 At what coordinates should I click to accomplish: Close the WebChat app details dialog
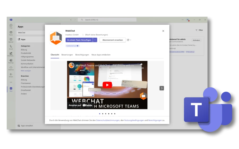(x=163, y=31)
